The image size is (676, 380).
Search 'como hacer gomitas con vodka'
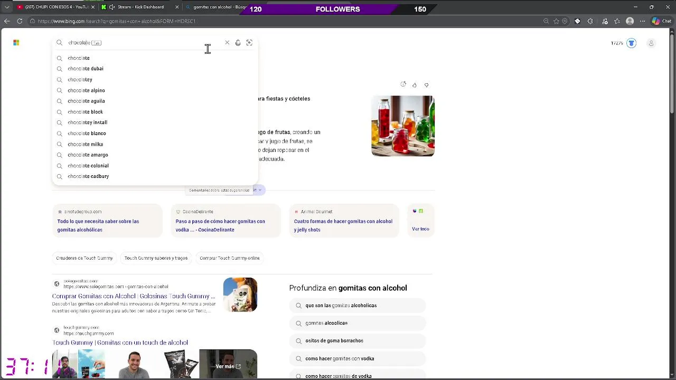[x=358, y=359]
